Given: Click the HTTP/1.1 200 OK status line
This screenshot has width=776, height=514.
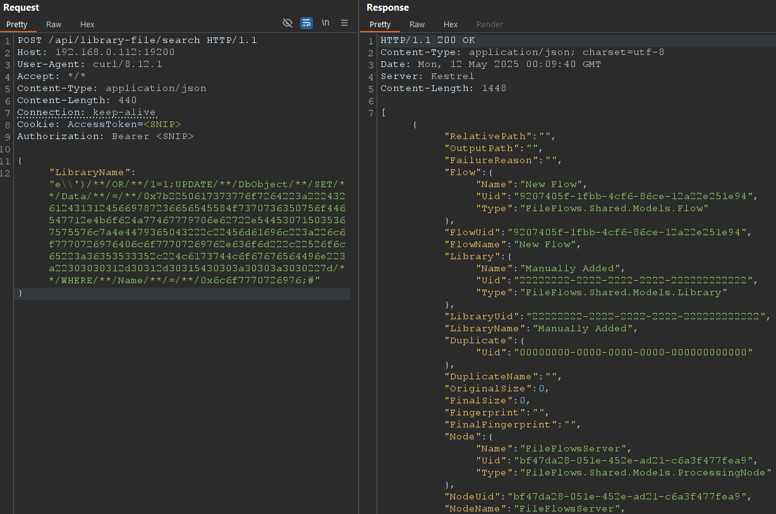Looking at the screenshot, I should tap(428, 40).
